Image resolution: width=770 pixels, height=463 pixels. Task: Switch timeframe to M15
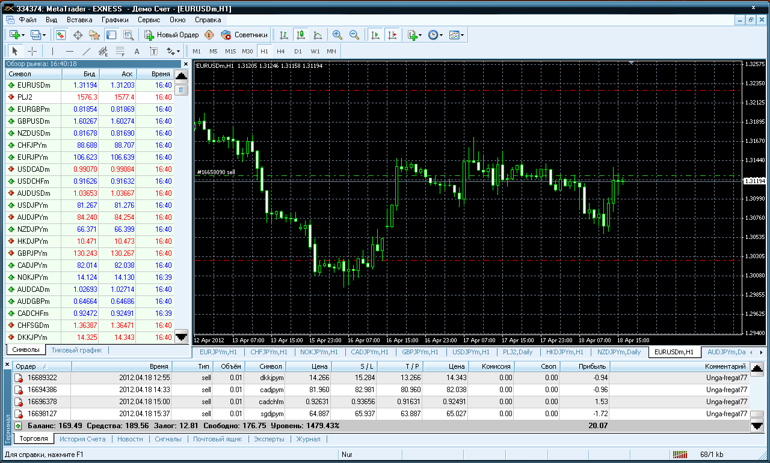[230, 51]
